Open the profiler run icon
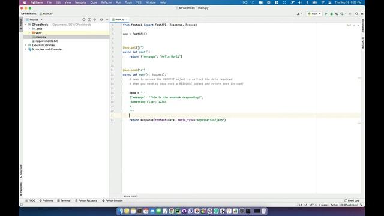Screen dimensions: 384x216 342,14
